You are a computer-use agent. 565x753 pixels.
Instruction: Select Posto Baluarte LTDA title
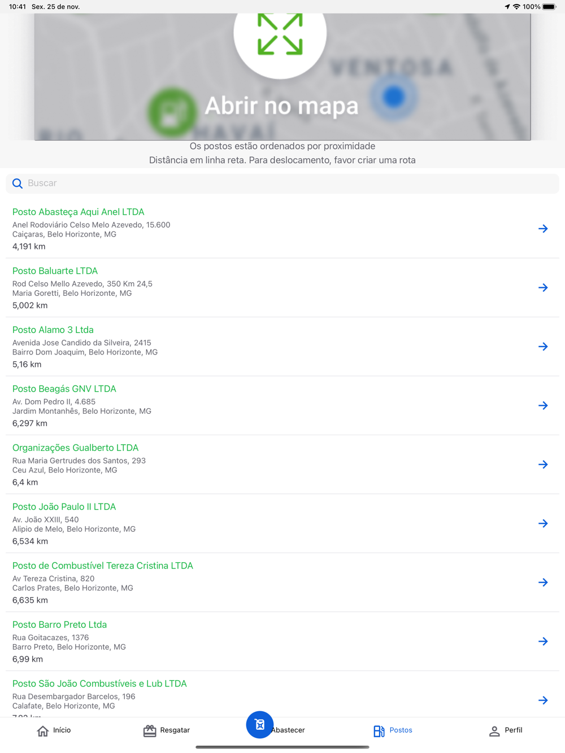pyautogui.click(x=55, y=271)
